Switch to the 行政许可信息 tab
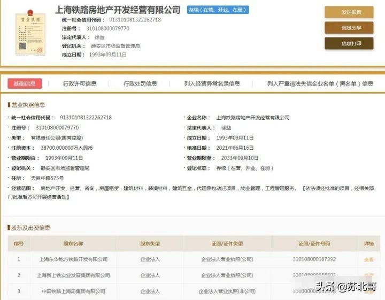The image size is (385, 300). pos(80,84)
